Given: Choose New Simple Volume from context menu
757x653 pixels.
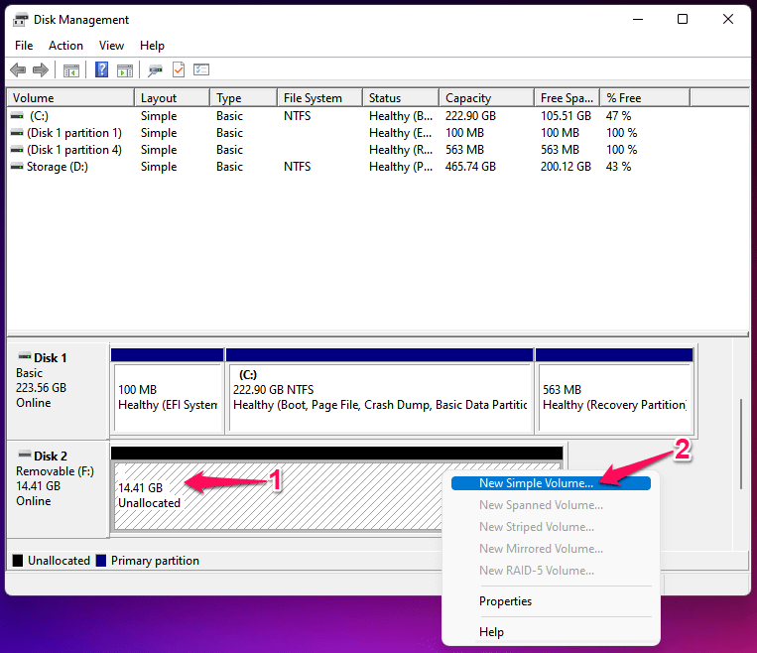Looking at the screenshot, I should point(536,483).
